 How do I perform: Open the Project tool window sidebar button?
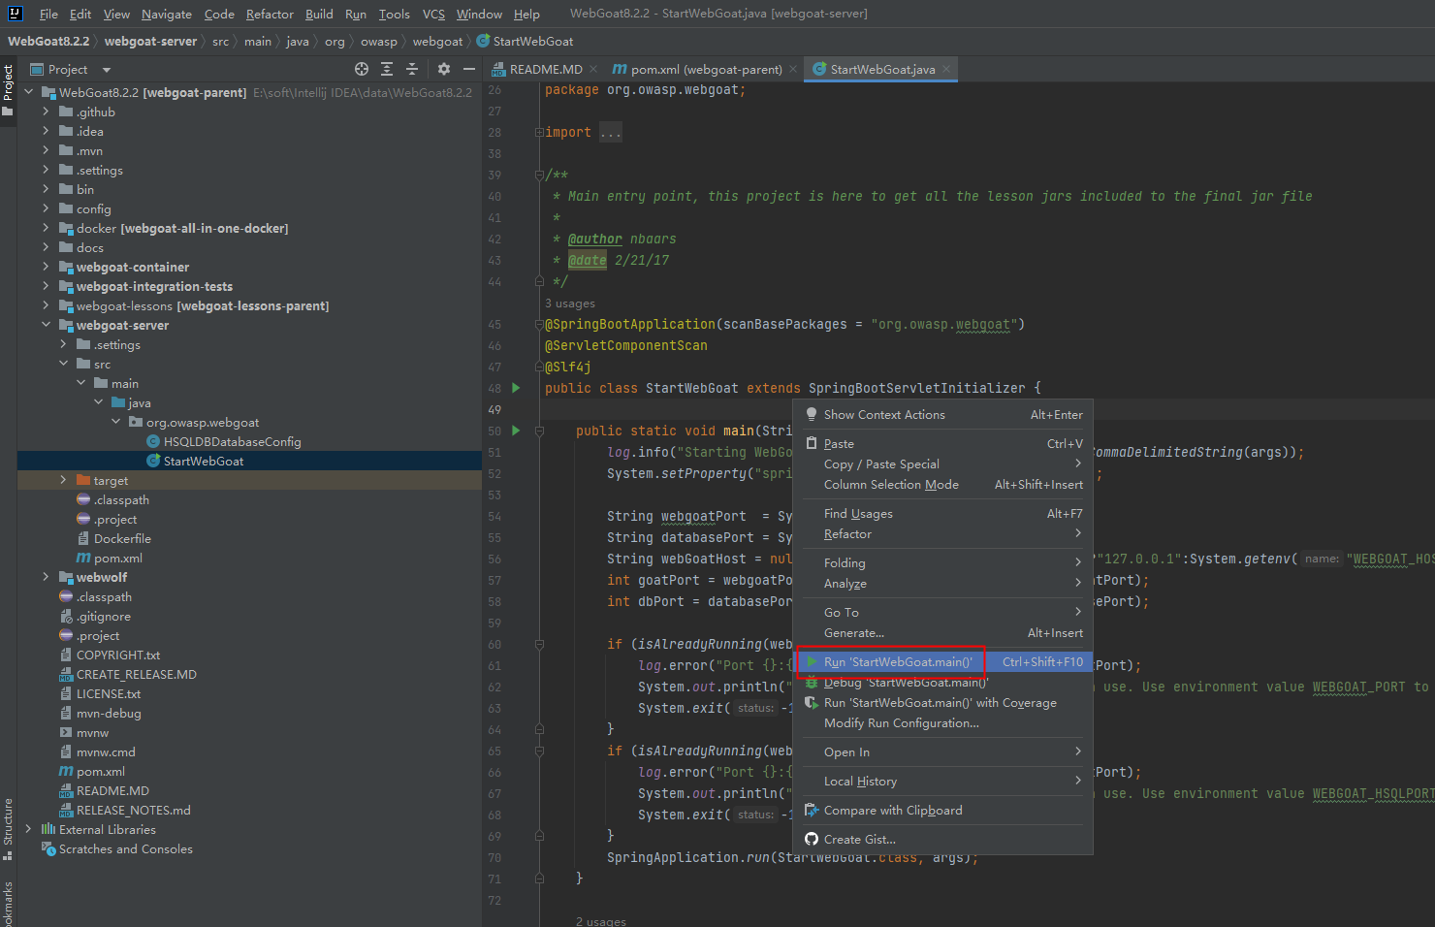pyautogui.click(x=8, y=89)
